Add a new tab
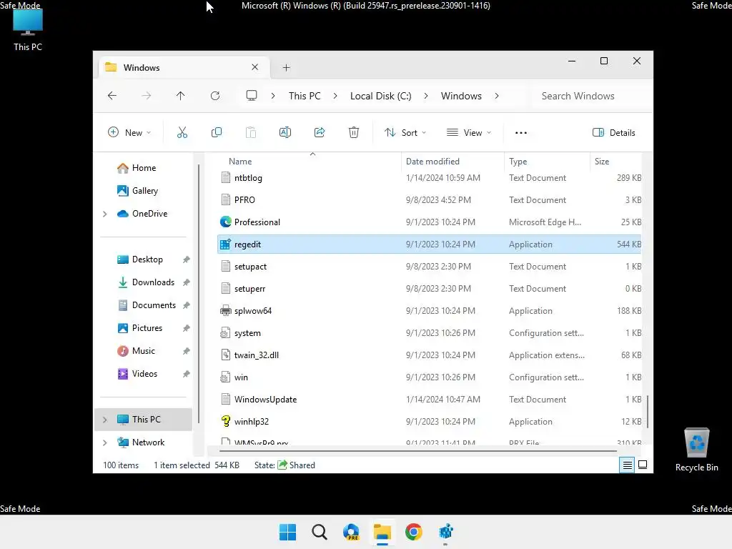Viewport: 732px width, 549px height. (x=286, y=68)
